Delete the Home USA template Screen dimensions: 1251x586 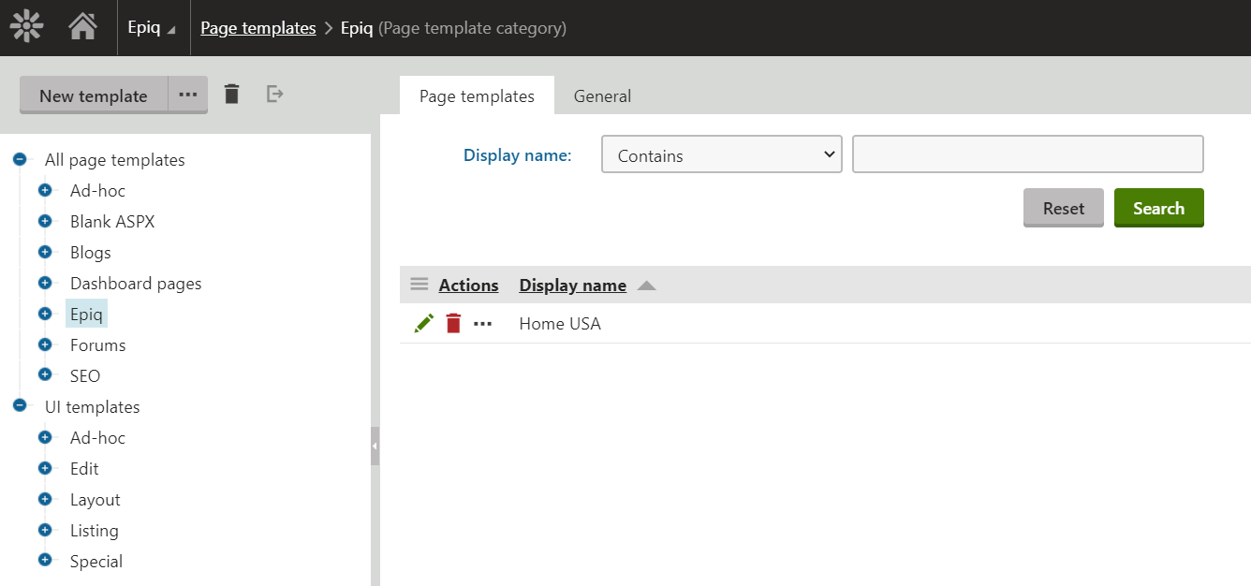click(453, 323)
